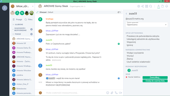Open the Etherpad widget options menu

click(x=120, y=12)
